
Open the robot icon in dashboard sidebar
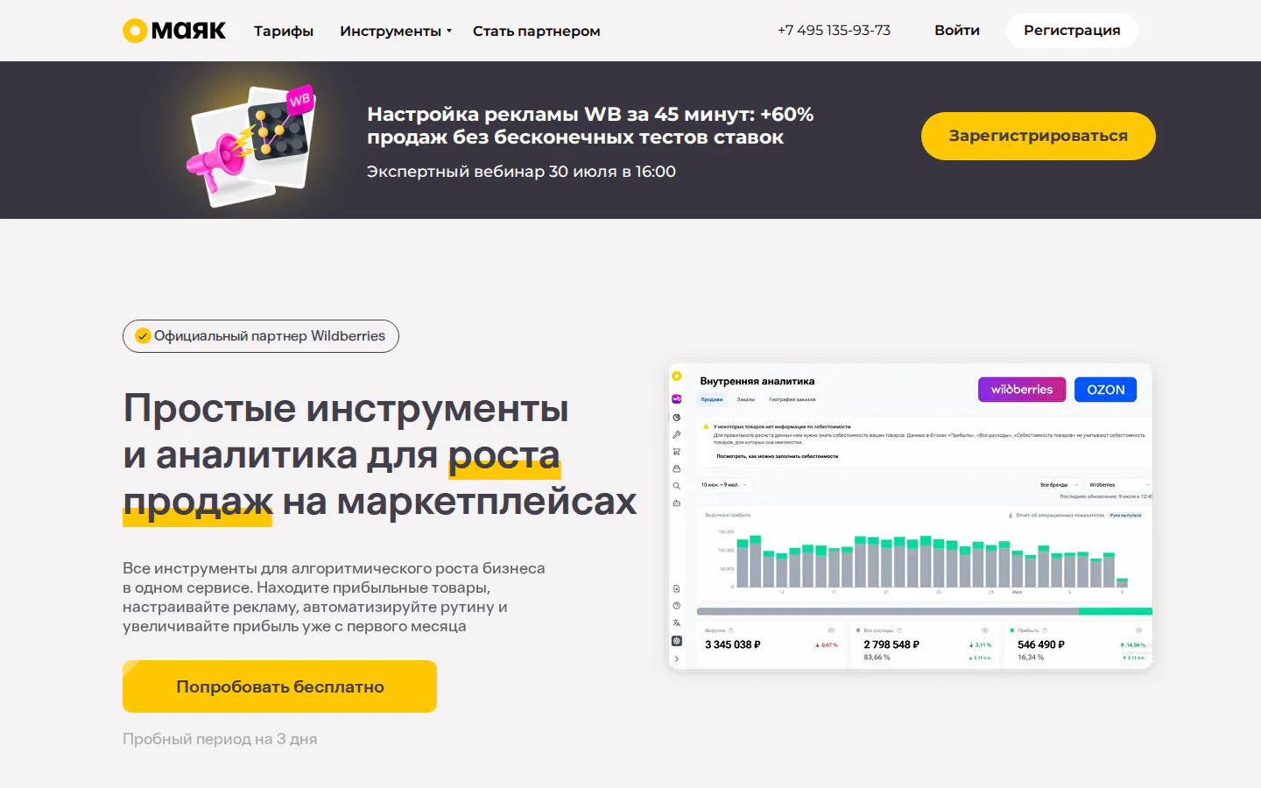[676, 503]
